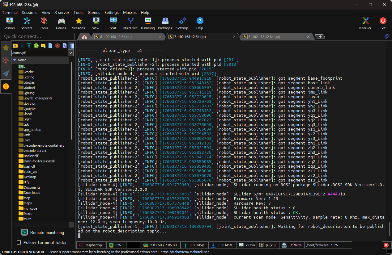Open the mobaxterm.mobatek.net link
392x255 pixels.
click(185, 252)
